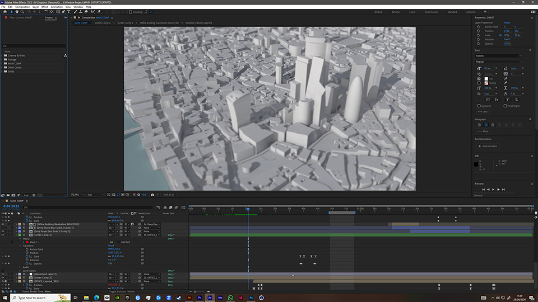Click the new folder icon in Project panel
This screenshot has height=302, width=538.
[8, 195]
